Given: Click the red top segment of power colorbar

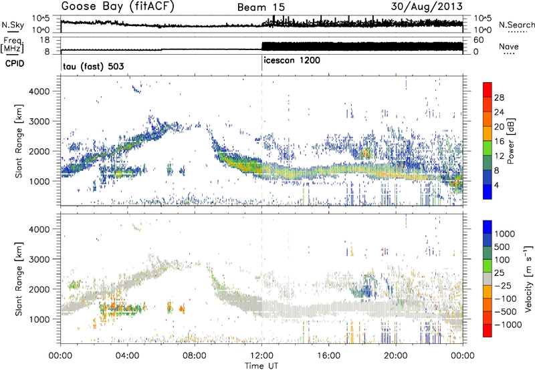Looking at the screenshot, I should tap(488, 89).
